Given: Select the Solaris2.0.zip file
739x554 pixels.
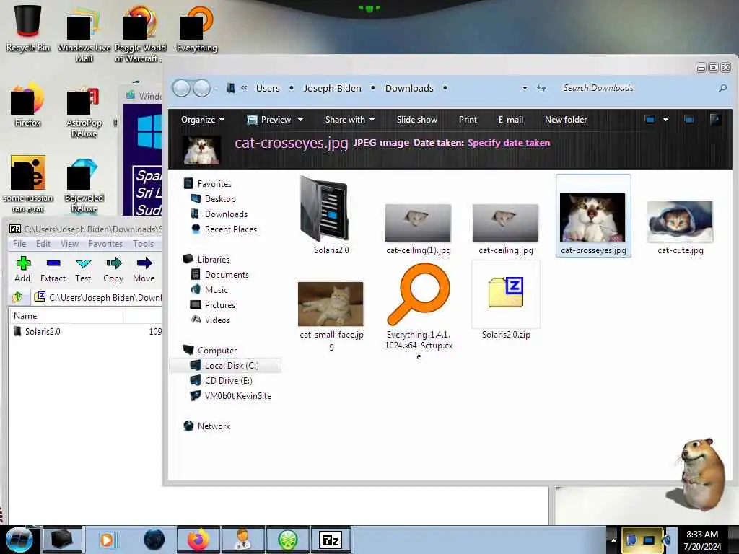Looking at the screenshot, I should click(x=506, y=302).
